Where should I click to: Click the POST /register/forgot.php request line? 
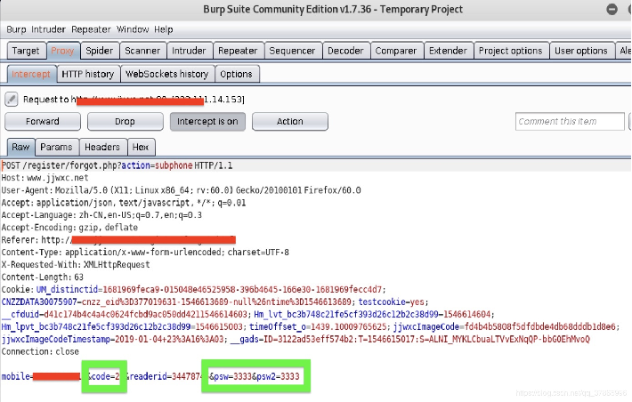[x=117, y=165]
